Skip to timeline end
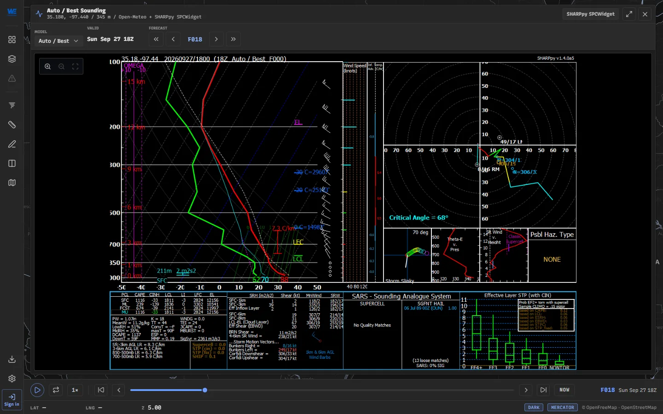The image size is (663, 414). (543, 390)
